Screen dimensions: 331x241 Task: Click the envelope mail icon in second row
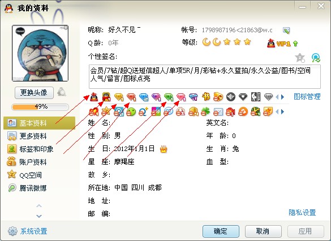[218, 111]
